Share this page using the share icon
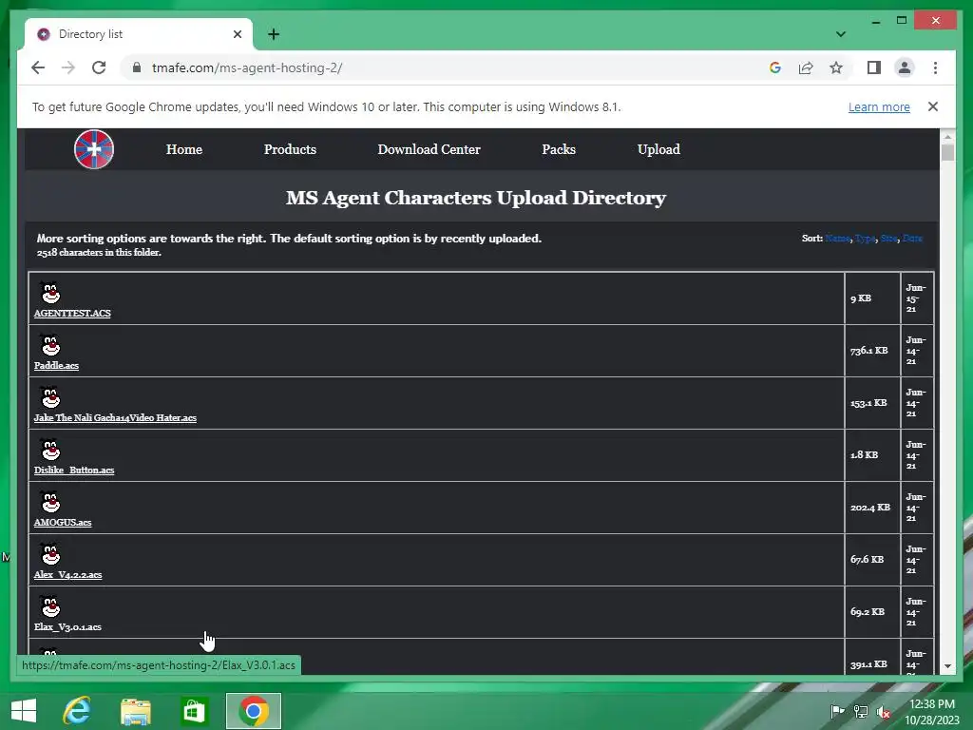The image size is (973, 730). 806,67
